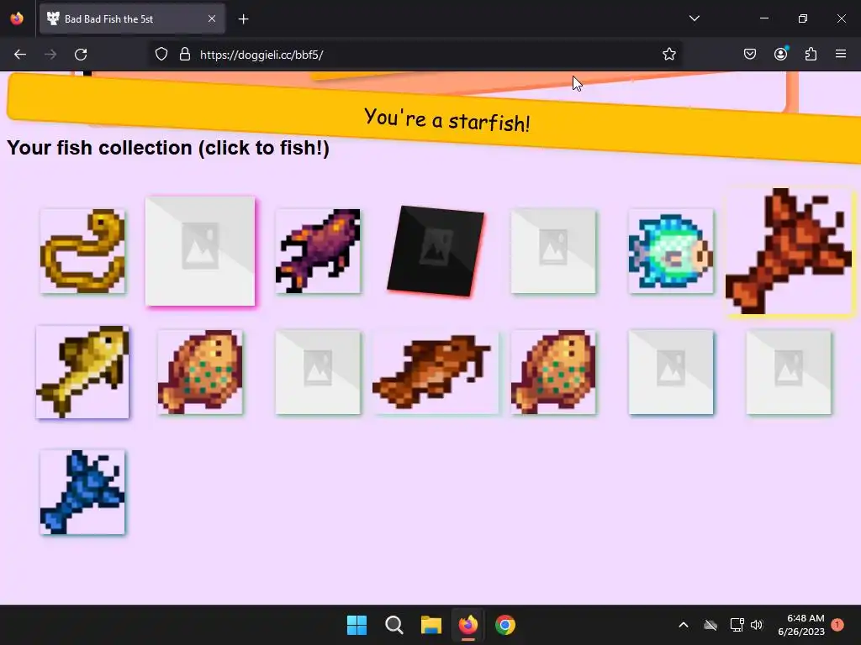Open the tracking protection shield icon

pyautogui.click(x=161, y=55)
